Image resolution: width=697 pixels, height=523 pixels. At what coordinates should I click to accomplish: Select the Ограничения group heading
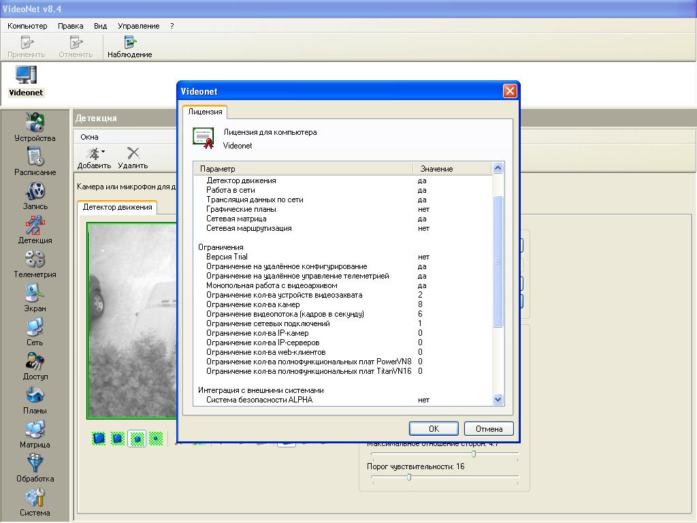(221, 247)
